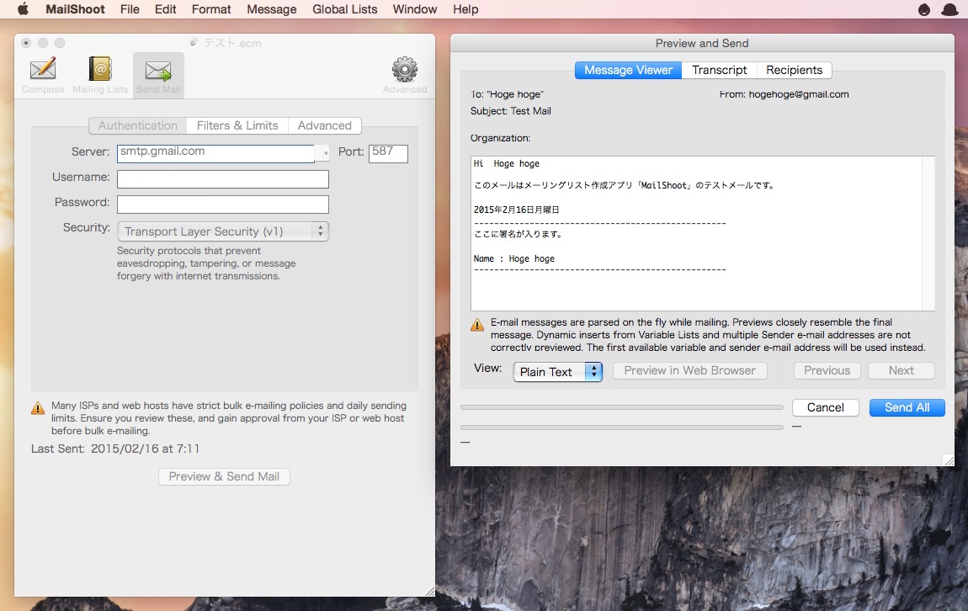This screenshot has width=968, height=611.
Task: Click the 'Last Sent: 2015/02/16 at 7:11' text
Action: (x=115, y=449)
